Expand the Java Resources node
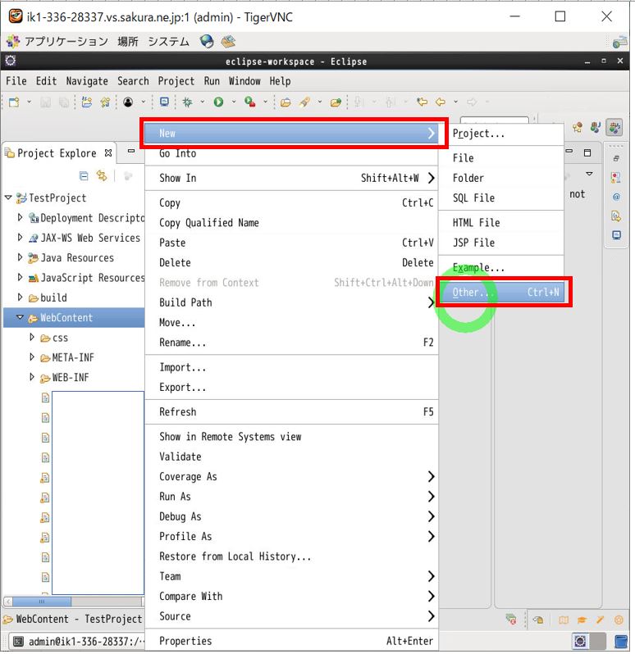This screenshot has height=654, width=635. (20, 257)
